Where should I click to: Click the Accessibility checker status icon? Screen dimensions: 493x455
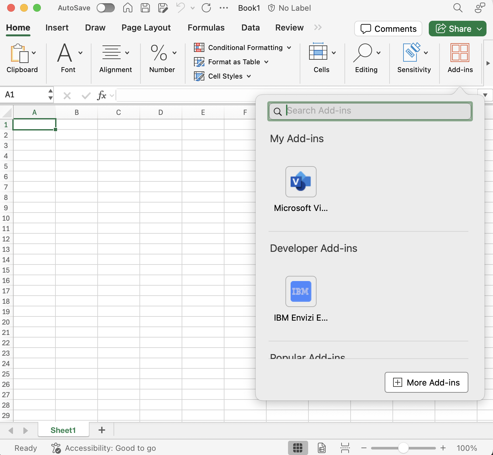56,448
